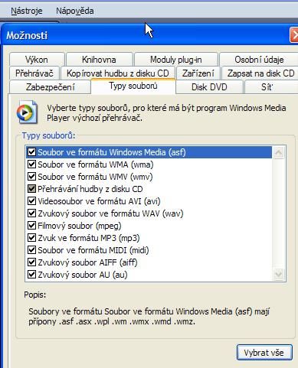Uncheck Zvukový soubor AIFF (aiff) checkbox
This screenshot has width=298, height=368.
31,262
